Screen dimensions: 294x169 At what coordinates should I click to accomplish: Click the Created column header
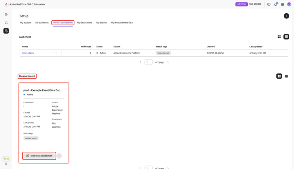pos(211,47)
